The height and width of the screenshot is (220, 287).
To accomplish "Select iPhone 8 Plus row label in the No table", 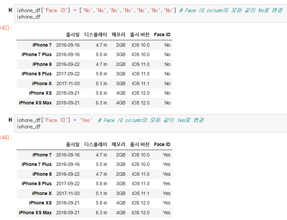I will [x=37, y=74].
